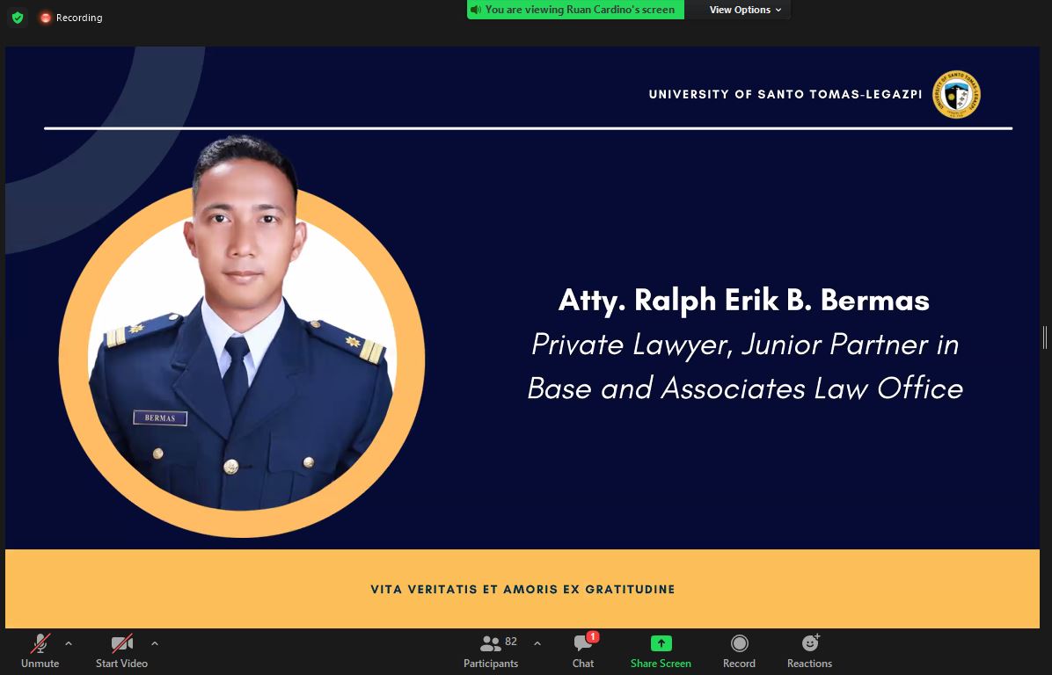Screen dimensions: 1052x675
Task: Click the red unread badge on Chat
Action: [593, 637]
